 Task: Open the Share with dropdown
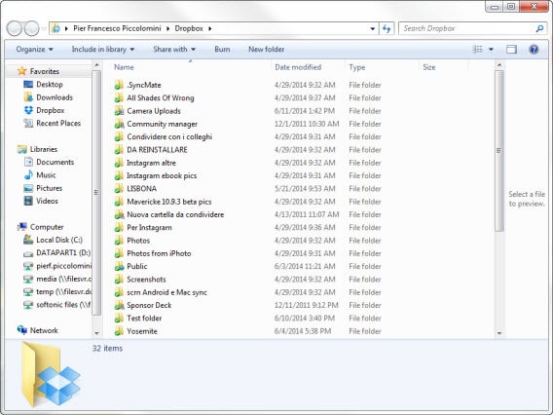pos(174,50)
